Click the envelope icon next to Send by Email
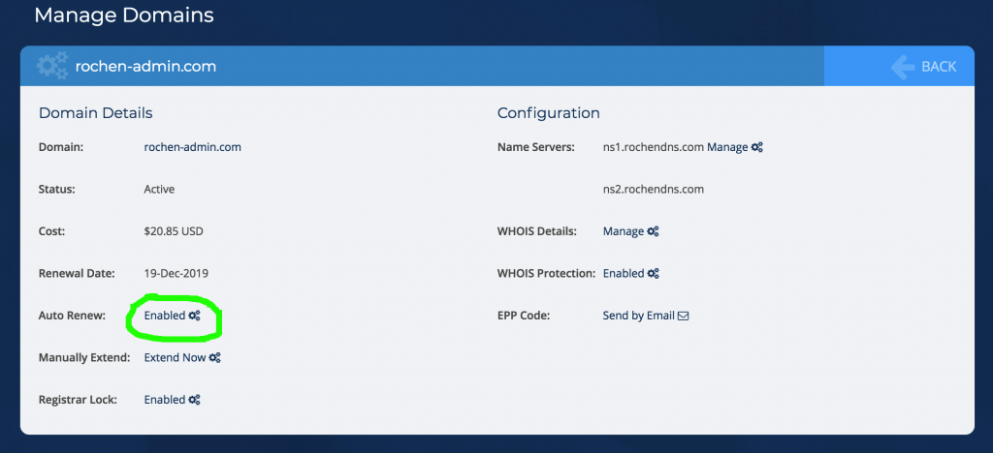This screenshot has width=993, height=453. (684, 316)
